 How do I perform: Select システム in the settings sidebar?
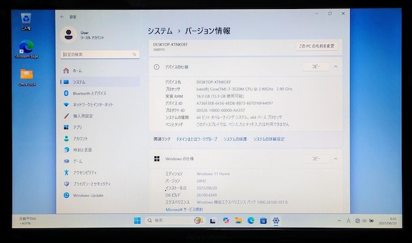[100, 82]
